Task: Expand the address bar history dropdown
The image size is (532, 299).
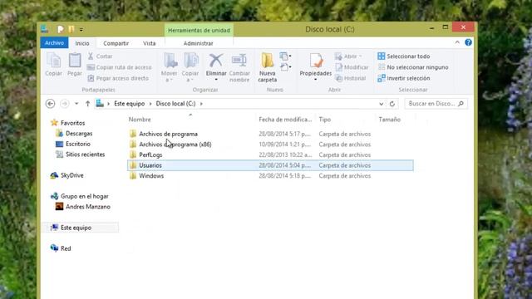Action: pyautogui.click(x=381, y=104)
